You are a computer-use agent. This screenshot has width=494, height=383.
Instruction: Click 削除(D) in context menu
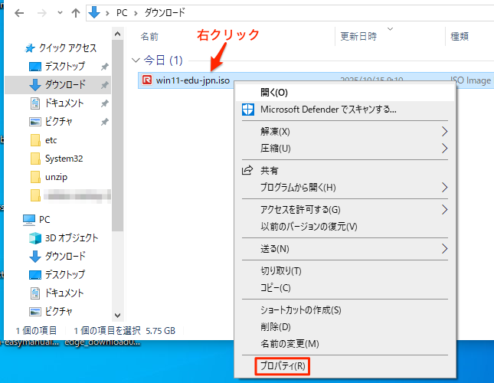276,327
